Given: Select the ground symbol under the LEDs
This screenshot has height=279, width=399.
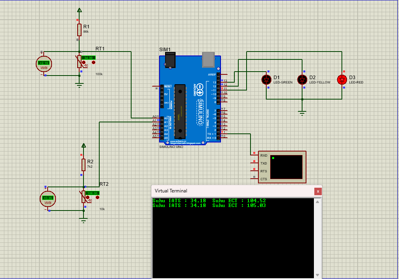Looking at the screenshot, I should [x=302, y=113].
